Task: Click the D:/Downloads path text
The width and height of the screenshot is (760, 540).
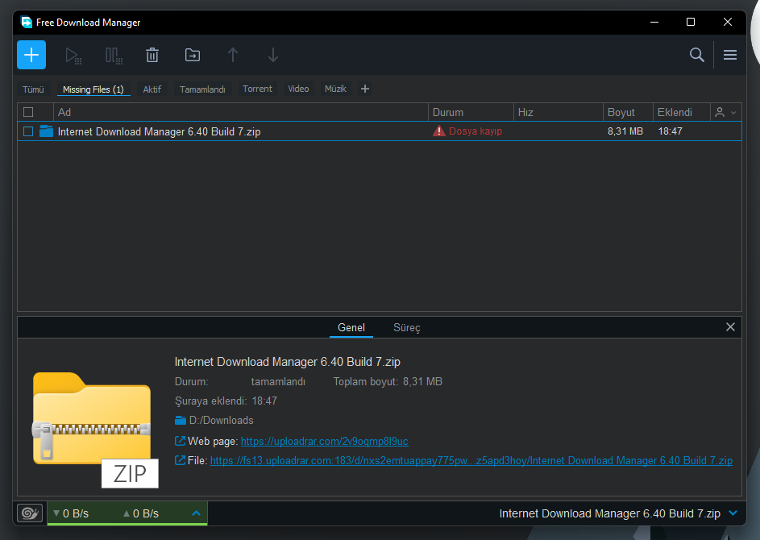Action: point(221,420)
